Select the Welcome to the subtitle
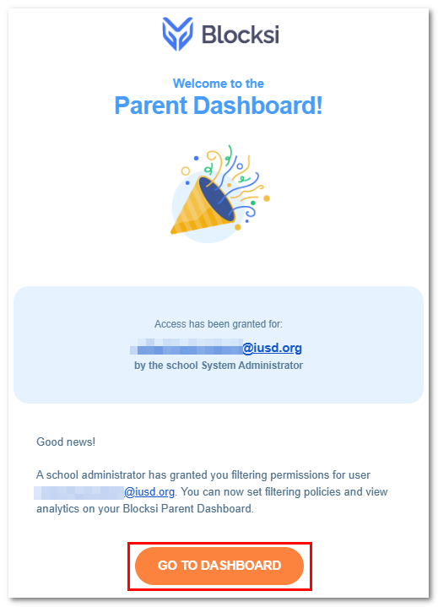 click(x=219, y=84)
